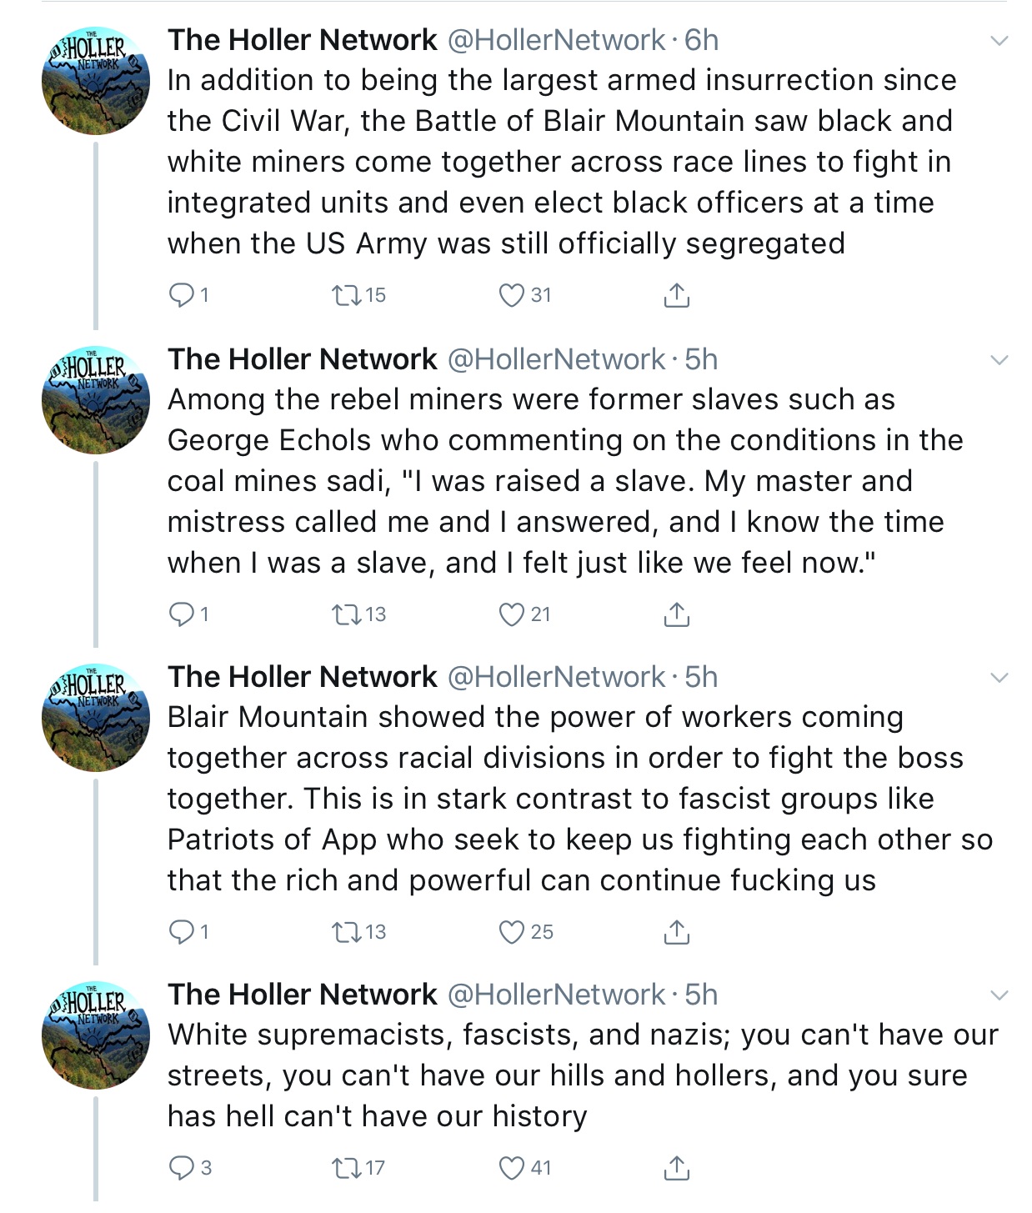This screenshot has width=1032, height=1213.
Task: Open the @HollerNetwork handle on first tweet
Action: pos(557,40)
